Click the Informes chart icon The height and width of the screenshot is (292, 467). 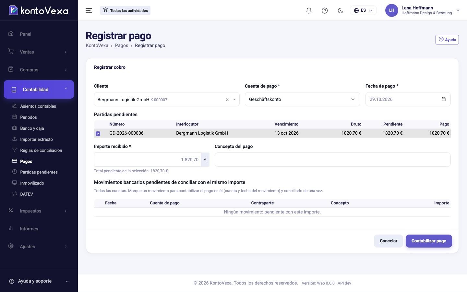(11, 228)
